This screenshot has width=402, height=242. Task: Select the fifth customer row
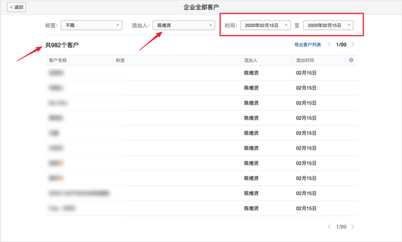(x=201, y=133)
